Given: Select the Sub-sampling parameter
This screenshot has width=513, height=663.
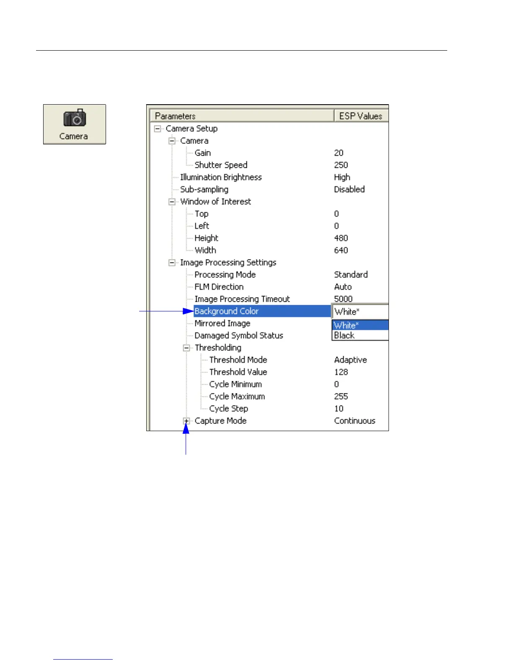Looking at the screenshot, I should [x=204, y=190].
